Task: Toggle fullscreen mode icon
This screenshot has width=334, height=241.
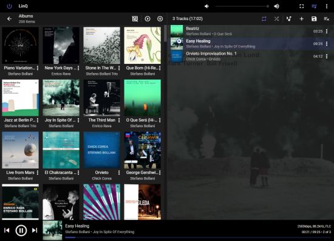Action: (x=302, y=6)
